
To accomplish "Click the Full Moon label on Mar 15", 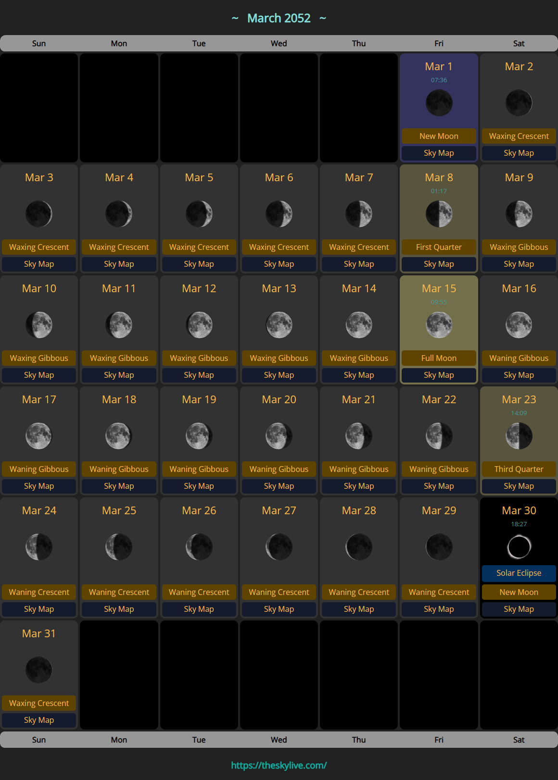I will point(439,358).
